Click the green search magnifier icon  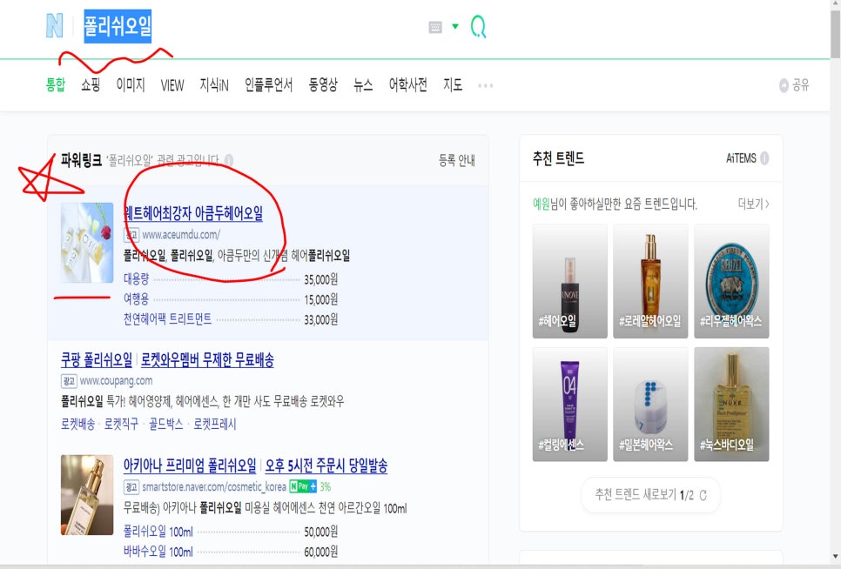(478, 26)
